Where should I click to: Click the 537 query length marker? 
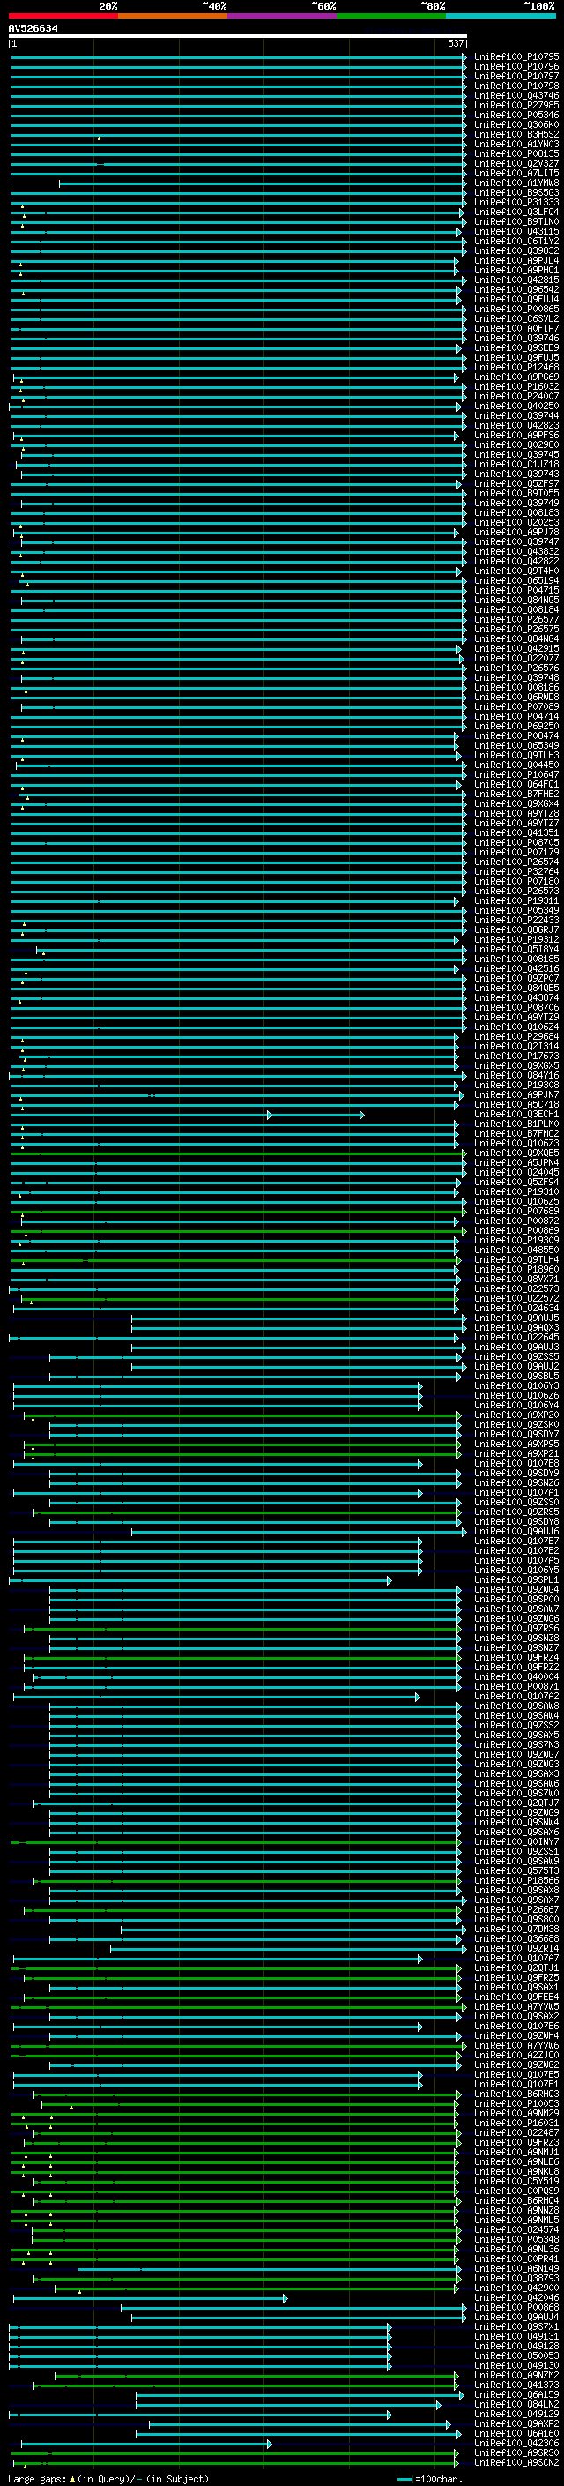(455, 43)
